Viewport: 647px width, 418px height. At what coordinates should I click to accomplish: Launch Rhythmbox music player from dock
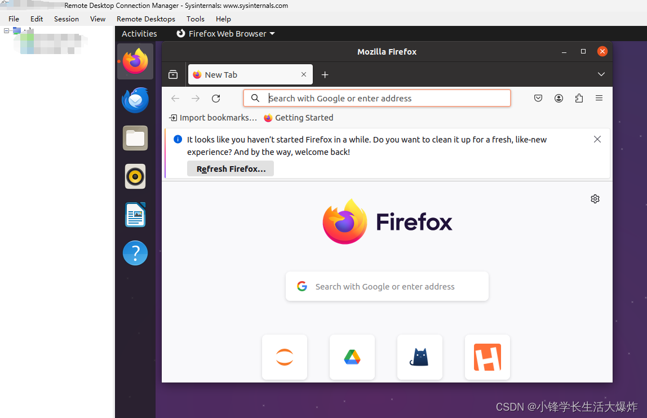[x=135, y=177]
